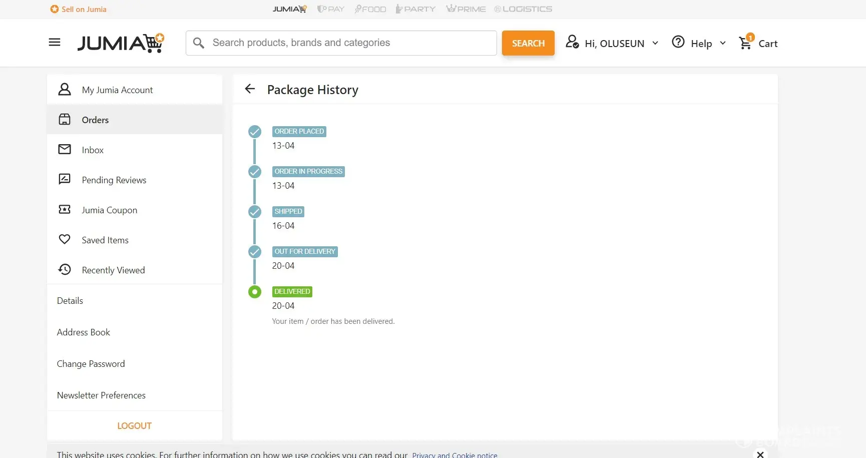866x458 pixels.
Task: Expand the Hi, OLUSEUN account dropdown
Action: click(612, 43)
